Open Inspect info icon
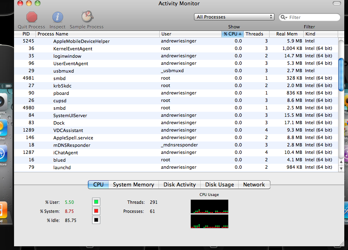The width and height of the screenshot is (348, 250). click(x=57, y=17)
